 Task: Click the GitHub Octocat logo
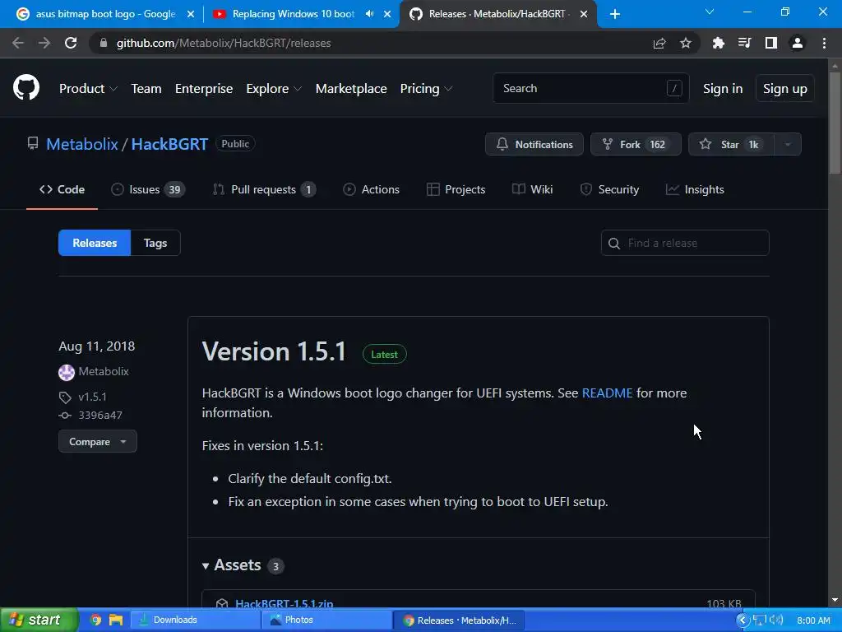(x=26, y=87)
